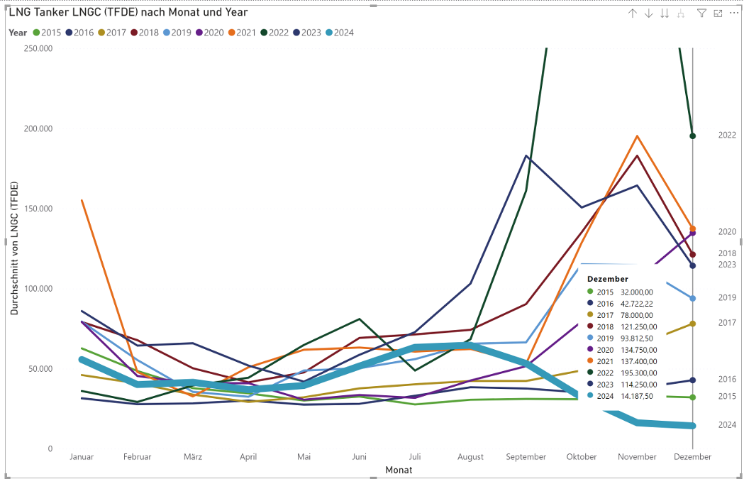Click the 2018 legend item

pos(144,33)
